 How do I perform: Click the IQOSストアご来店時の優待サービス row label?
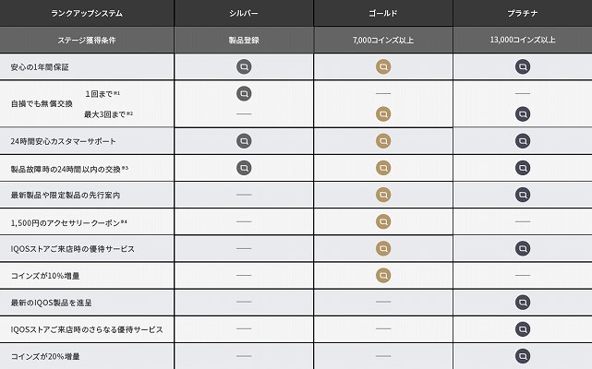click(x=72, y=249)
